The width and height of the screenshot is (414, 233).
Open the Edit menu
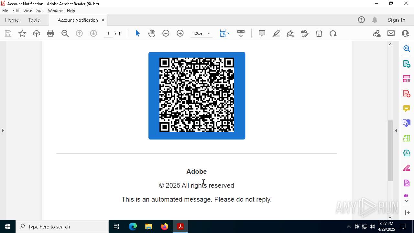(x=16, y=10)
